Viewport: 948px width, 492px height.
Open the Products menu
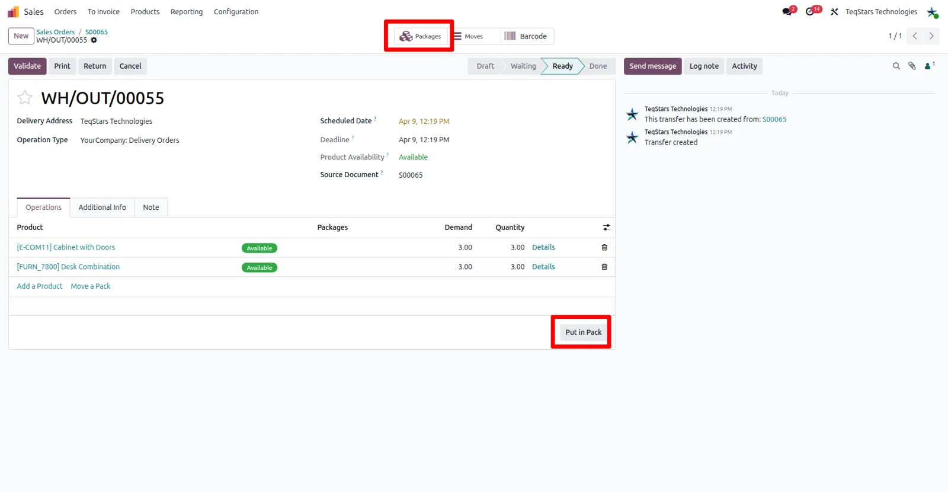click(x=145, y=12)
